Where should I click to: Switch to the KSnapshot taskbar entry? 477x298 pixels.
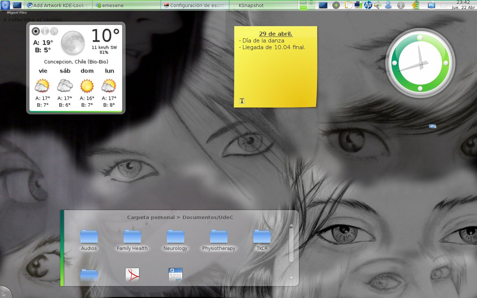(263, 5)
